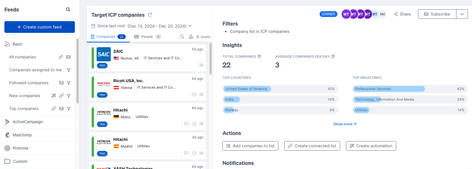Click link icon for Top companies
Screen dimensions: 472x169
click(54, 109)
